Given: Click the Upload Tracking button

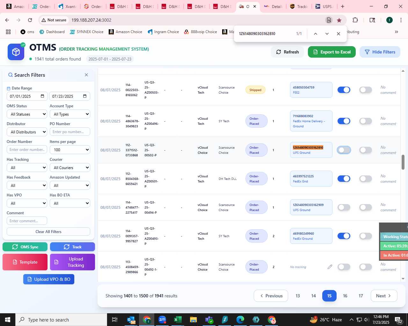Looking at the screenshot, I should 72,262.
